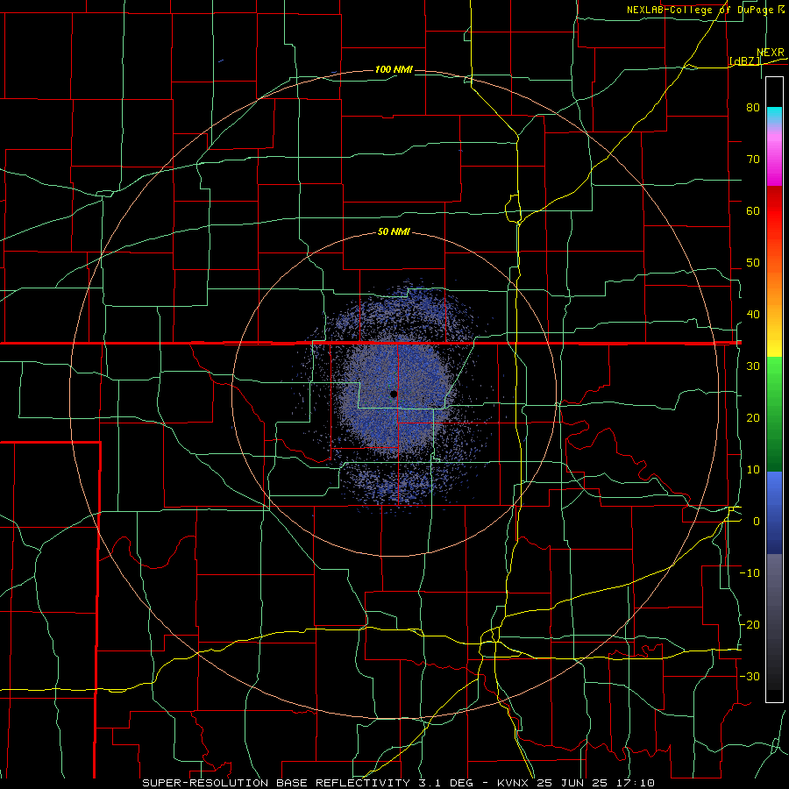Click the 60 value on the dBZ scale
Image resolution: width=789 pixels, height=789 pixels.
(753, 210)
